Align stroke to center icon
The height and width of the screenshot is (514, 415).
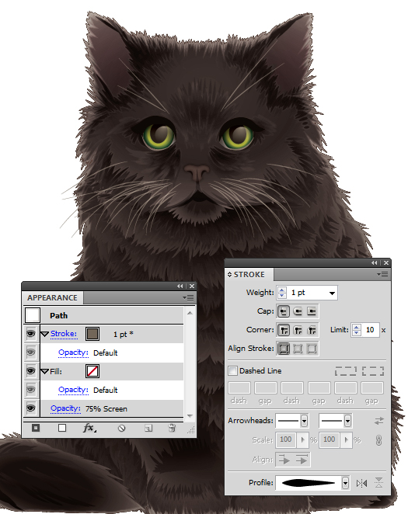(x=284, y=349)
